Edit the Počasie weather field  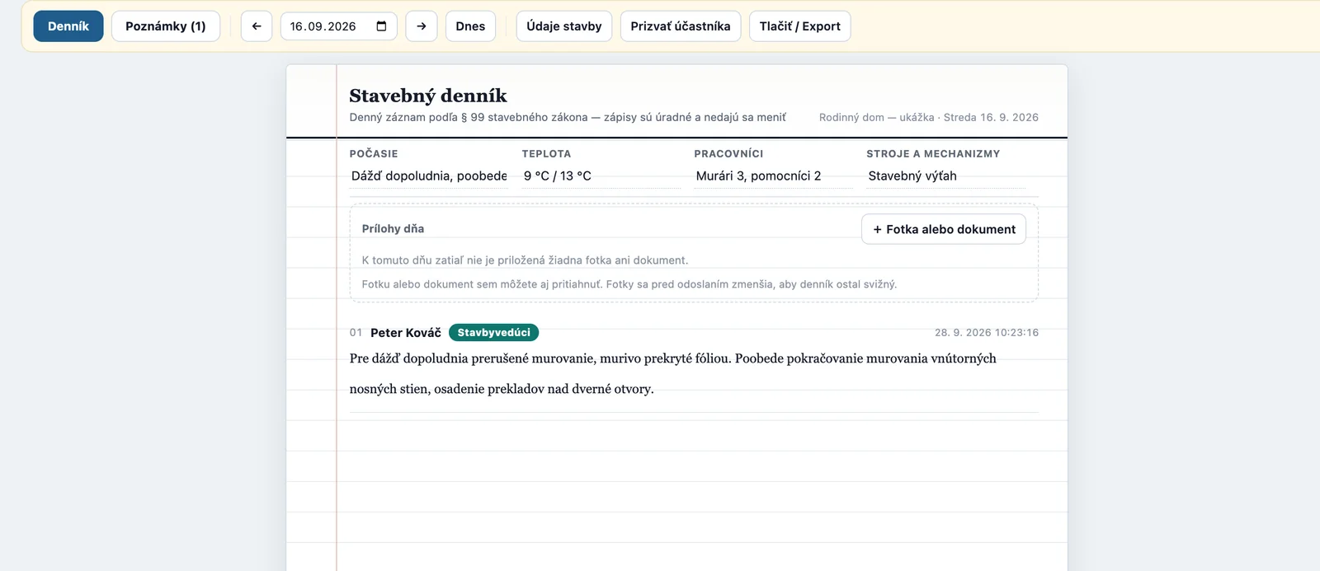pyautogui.click(x=429, y=176)
